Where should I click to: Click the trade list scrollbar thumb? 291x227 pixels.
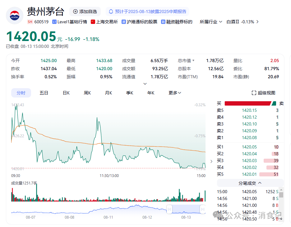point(281,195)
